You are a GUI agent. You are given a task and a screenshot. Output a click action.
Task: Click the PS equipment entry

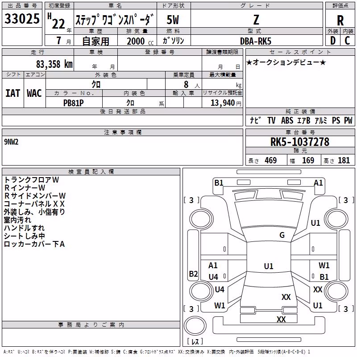336,120
